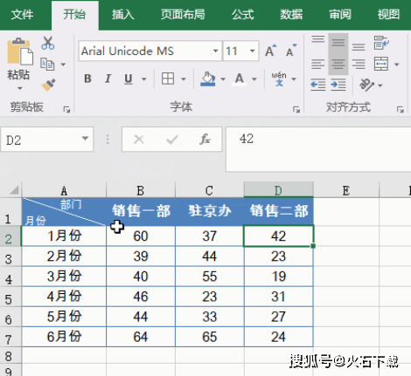
Task: Align text to top
Action: point(317,39)
